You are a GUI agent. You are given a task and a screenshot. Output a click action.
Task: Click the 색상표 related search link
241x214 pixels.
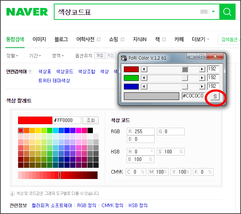coord(45,71)
